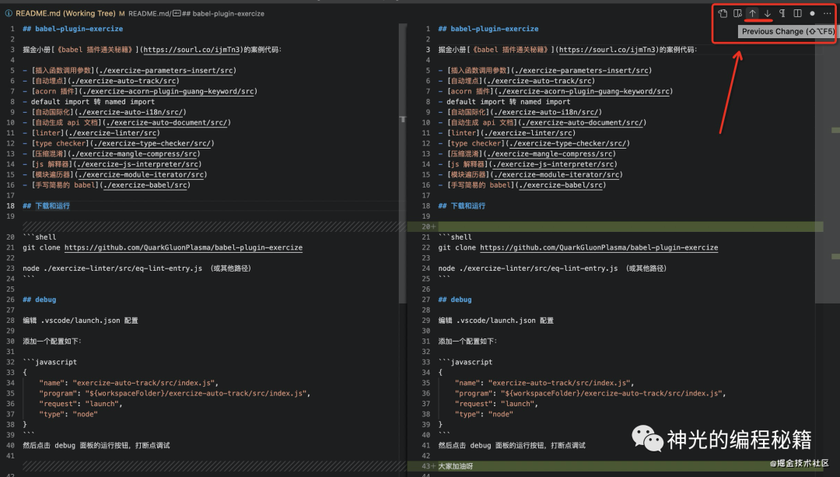
Task: Click README.md breadcrumb segment
Action: [149, 13]
